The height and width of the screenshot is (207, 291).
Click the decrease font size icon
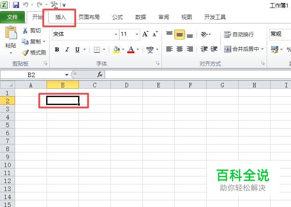(155, 34)
